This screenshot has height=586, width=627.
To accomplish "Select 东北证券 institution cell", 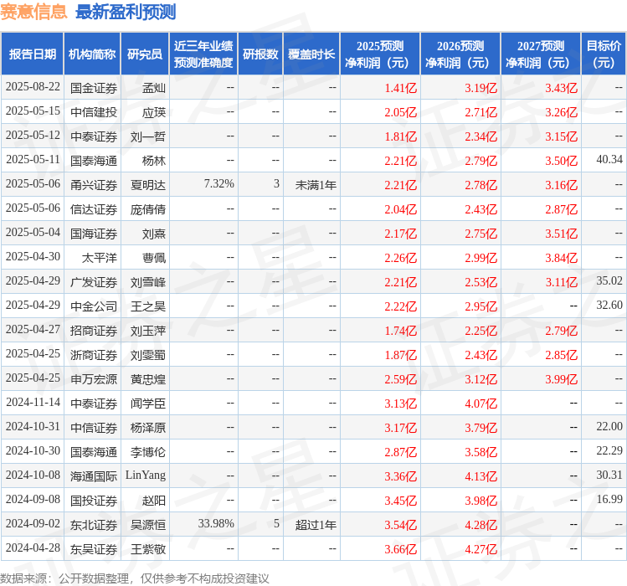I will click(x=94, y=525).
